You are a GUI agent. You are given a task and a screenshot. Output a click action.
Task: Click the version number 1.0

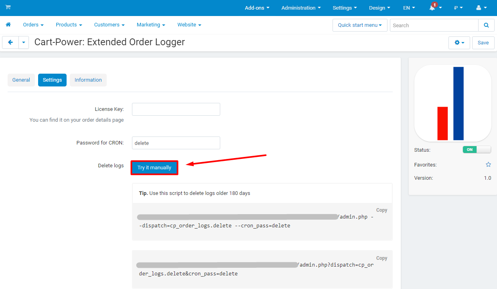click(487, 178)
